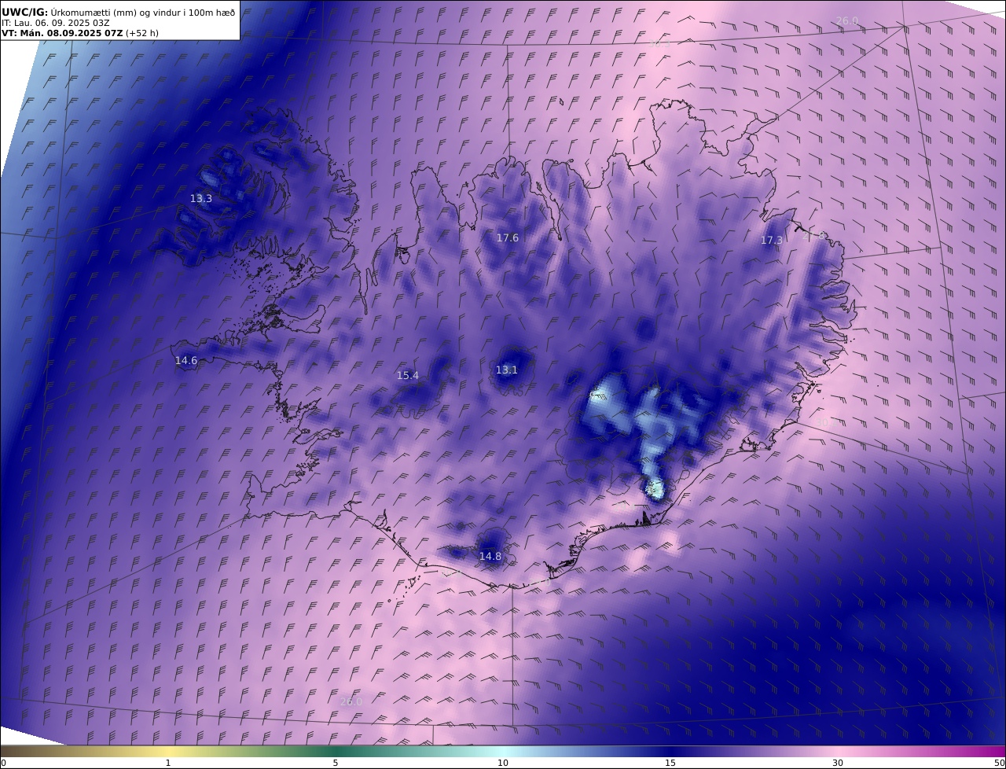Click the UWC/IG title text
The image size is (1006, 769).
tap(24, 12)
